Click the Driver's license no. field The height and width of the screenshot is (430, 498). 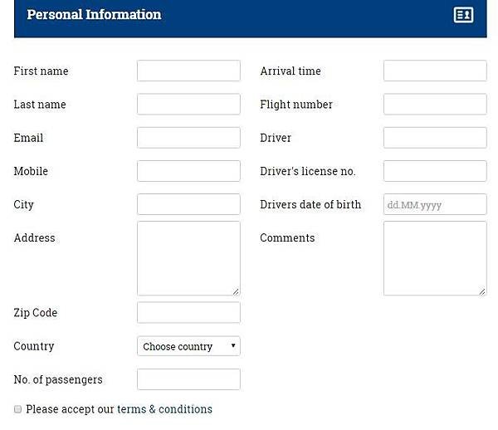tap(435, 171)
